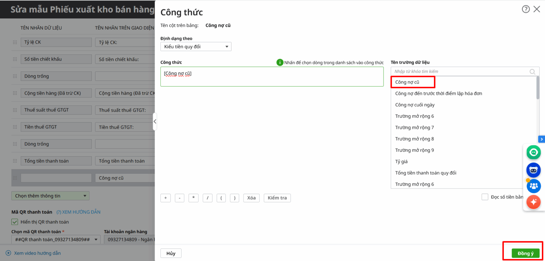Image resolution: width=545 pixels, height=261 pixels.
Task: Select Công nợ cũ from field list
Action: pyautogui.click(x=407, y=82)
